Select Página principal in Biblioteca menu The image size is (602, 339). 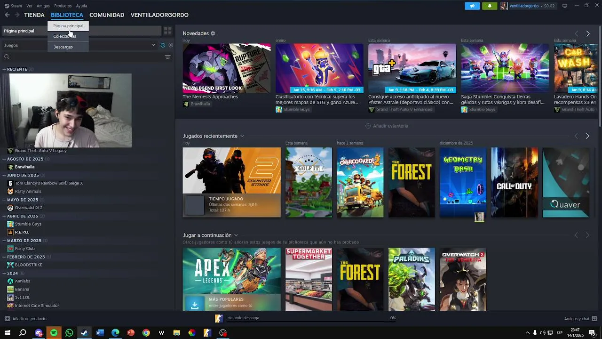pyautogui.click(x=68, y=26)
